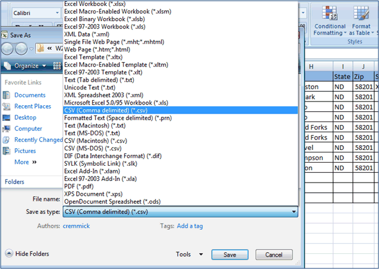Collapse folders with Hide Folders button
The height and width of the screenshot is (269, 379).
click(x=27, y=253)
